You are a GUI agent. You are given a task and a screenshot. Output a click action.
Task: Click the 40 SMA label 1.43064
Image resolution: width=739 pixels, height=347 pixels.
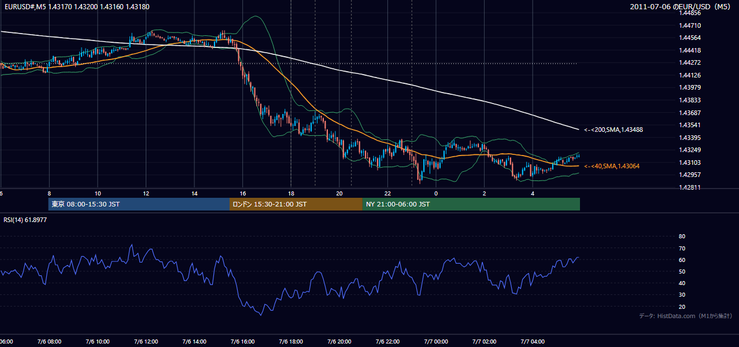point(612,167)
